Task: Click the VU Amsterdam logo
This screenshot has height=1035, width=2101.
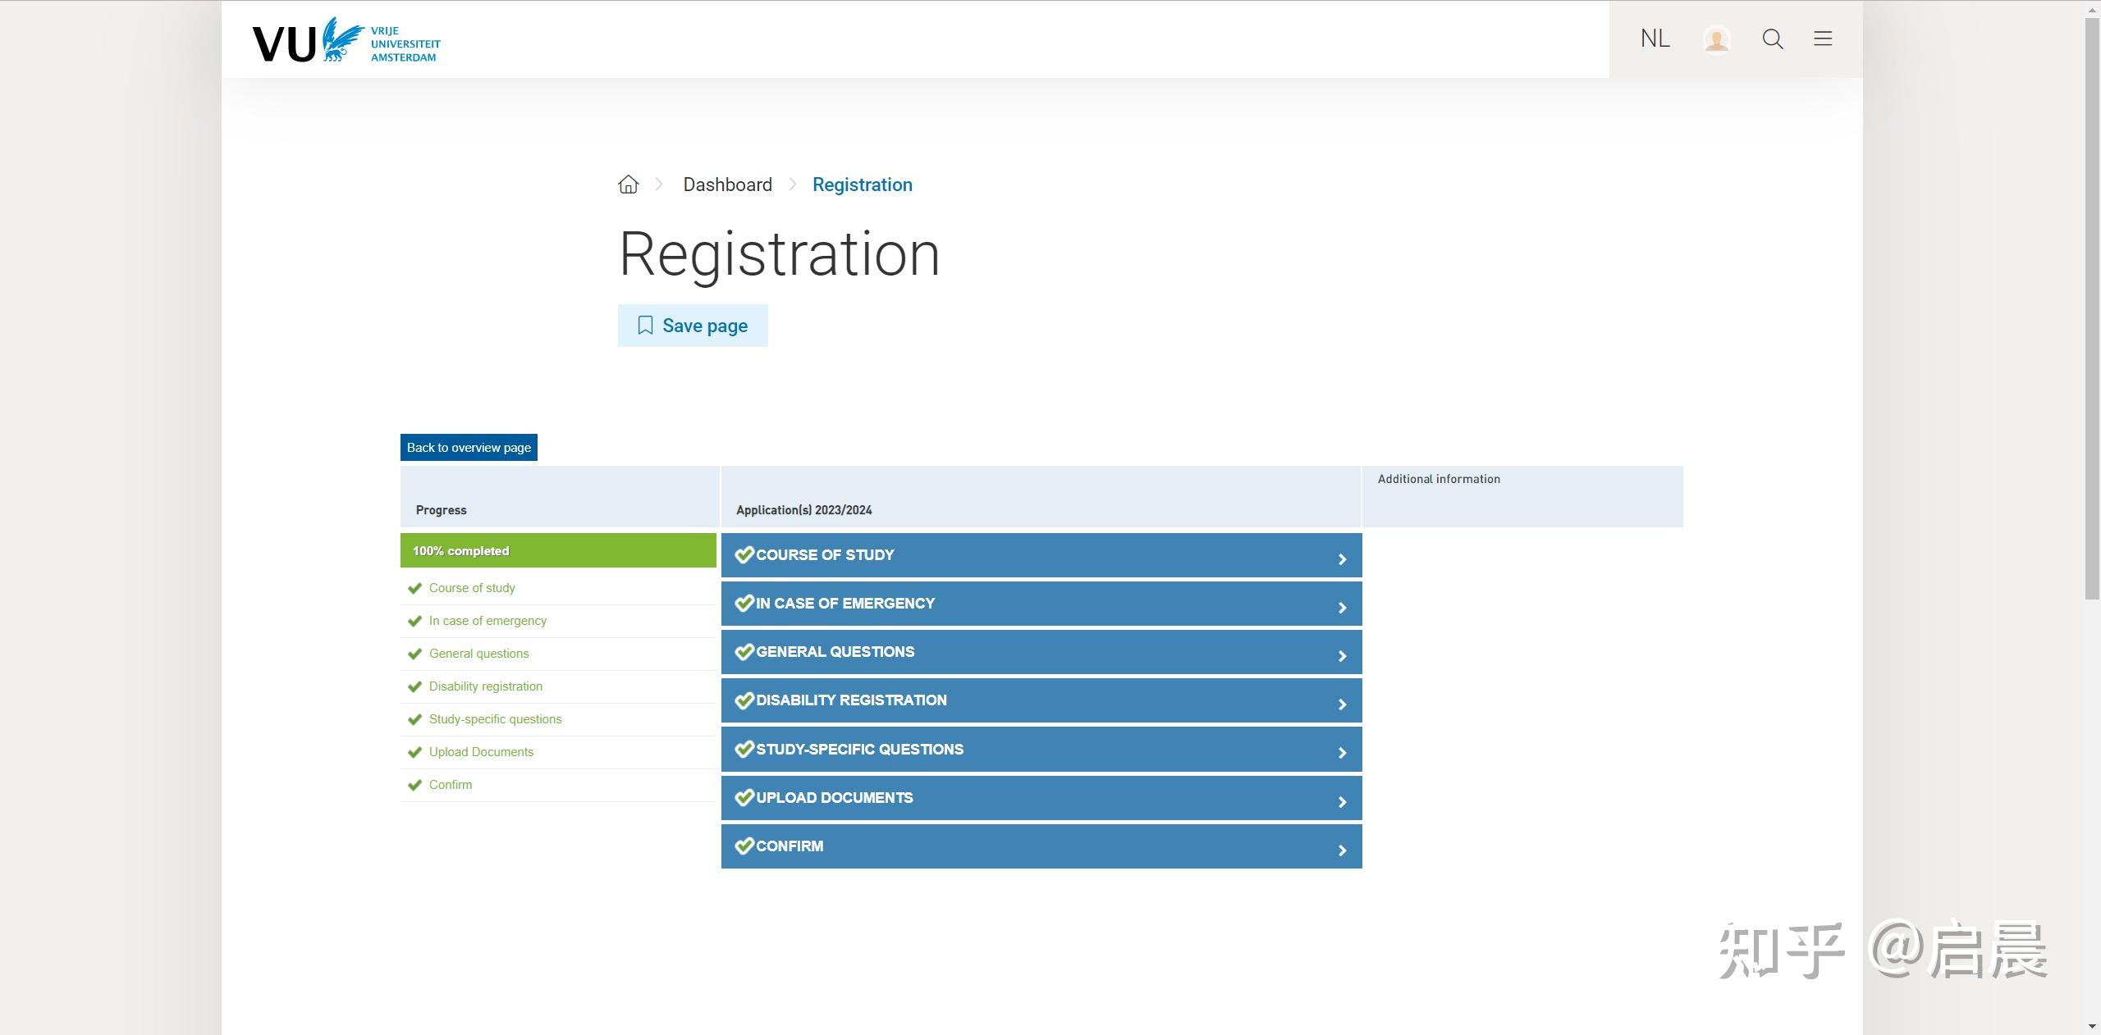Action: (346, 41)
